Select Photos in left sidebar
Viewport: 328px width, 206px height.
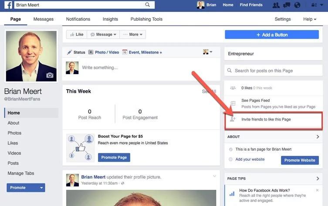[14, 133]
